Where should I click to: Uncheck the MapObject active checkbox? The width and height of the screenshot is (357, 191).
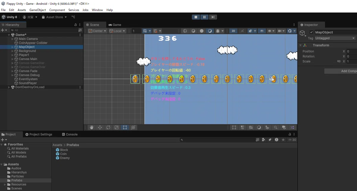[x=311, y=32]
